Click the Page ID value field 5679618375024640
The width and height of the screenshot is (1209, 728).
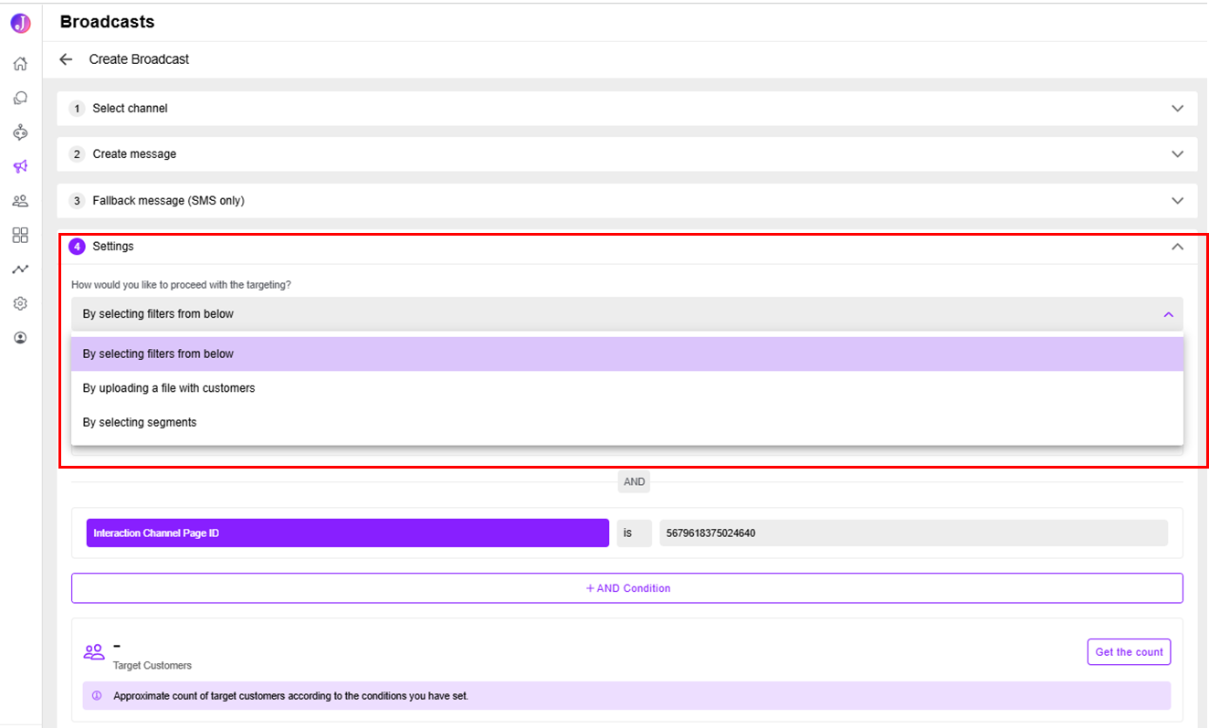pos(914,533)
